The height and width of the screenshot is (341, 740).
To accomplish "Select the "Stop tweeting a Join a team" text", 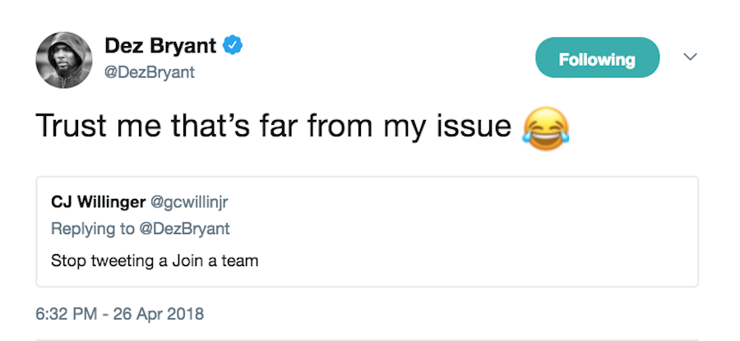I will (x=155, y=261).
